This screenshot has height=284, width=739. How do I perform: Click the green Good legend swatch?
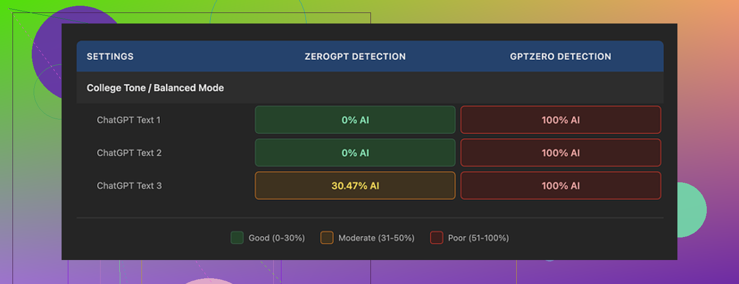pyautogui.click(x=237, y=238)
